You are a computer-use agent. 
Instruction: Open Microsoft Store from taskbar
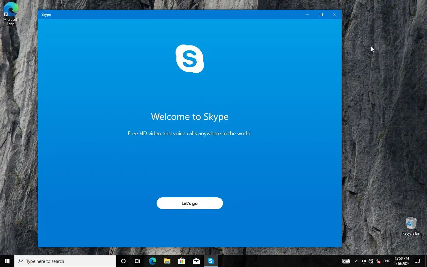pyautogui.click(x=181, y=261)
